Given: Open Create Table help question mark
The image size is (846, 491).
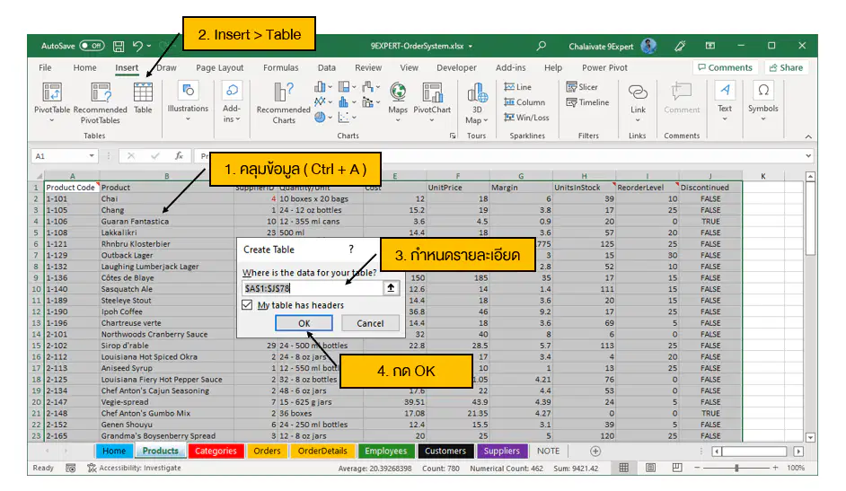Looking at the screenshot, I should pos(350,249).
